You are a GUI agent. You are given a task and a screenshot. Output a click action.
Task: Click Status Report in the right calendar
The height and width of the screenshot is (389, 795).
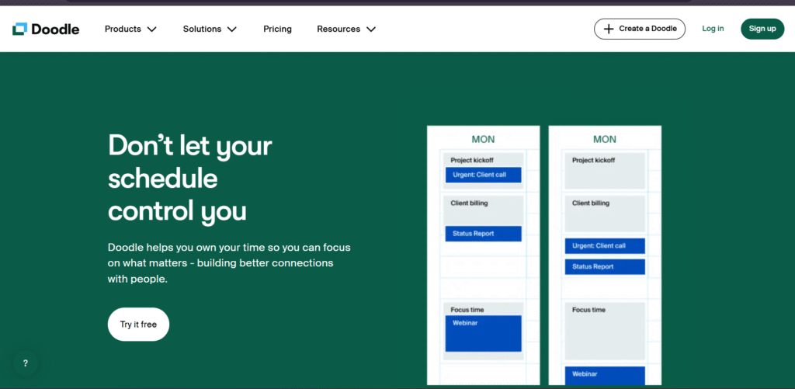coord(605,267)
